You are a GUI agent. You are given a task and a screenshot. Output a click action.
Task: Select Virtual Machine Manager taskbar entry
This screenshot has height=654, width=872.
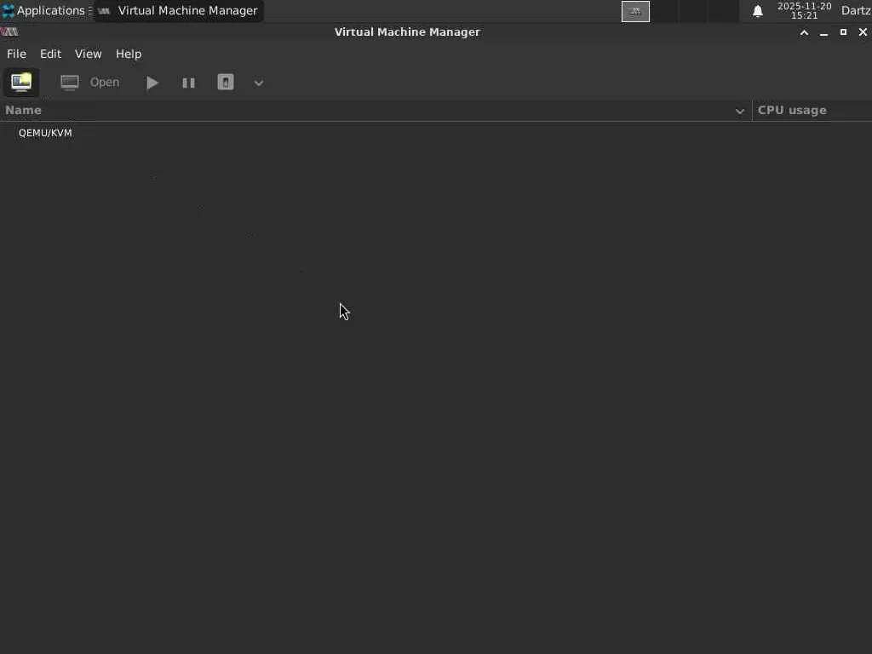pyautogui.click(x=179, y=10)
